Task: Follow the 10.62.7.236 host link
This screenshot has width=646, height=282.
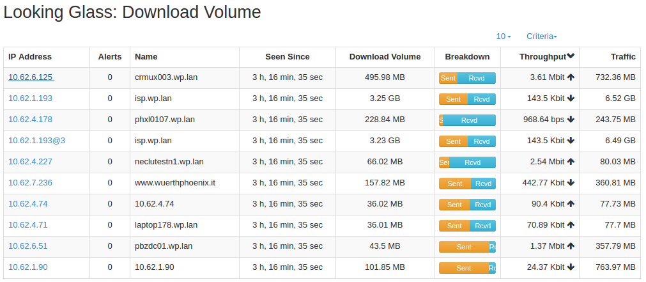Action: (30, 183)
